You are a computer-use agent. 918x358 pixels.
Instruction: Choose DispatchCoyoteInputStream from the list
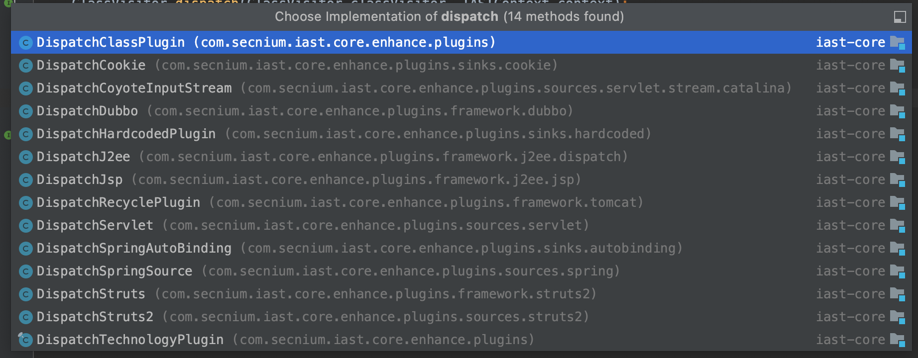(x=134, y=89)
